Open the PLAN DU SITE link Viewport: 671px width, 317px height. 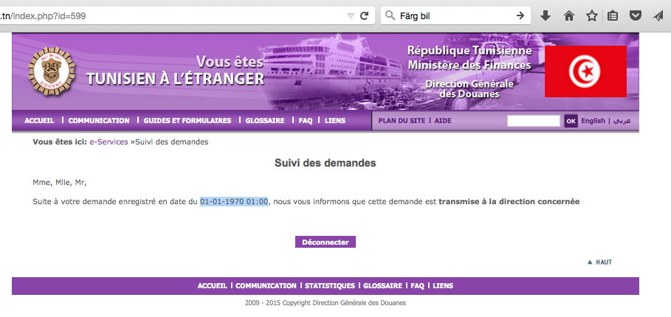pos(402,121)
